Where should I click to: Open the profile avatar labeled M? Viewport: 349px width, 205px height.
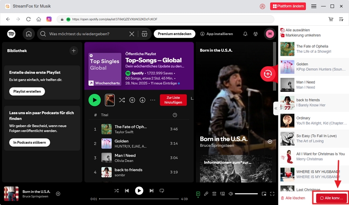[x=270, y=34]
